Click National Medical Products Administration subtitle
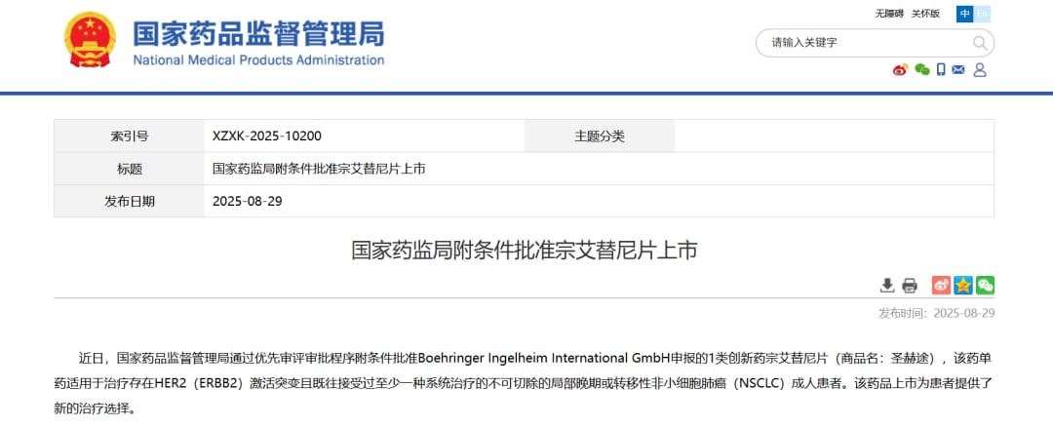The width and height of the screenshot is (1053, 427). pyautogui.click(x=258, y=59)
